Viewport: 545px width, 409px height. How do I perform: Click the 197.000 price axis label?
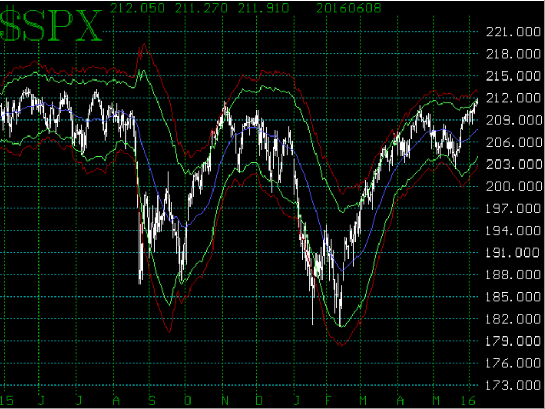(514, 208)
